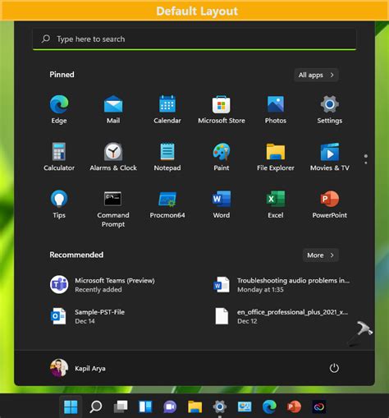Image resolution: width=389 pixels, height=418 pixels.
Task: Open PowerPoint from pinned apps
Action: pos(330,204)
